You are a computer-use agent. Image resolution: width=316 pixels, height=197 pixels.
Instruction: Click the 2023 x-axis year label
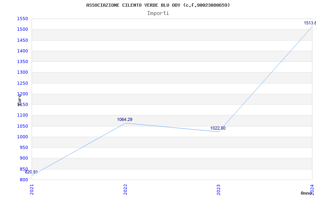coord(219,190)
